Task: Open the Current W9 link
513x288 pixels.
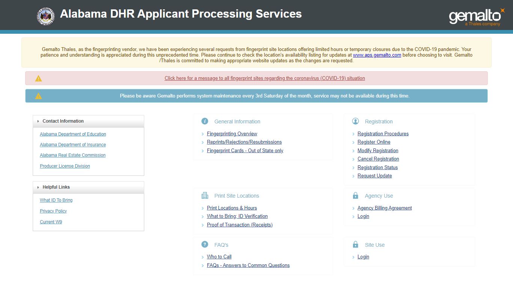Action: pos(51,222)
